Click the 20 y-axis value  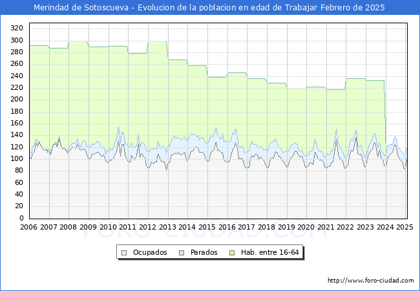[19, 206]
